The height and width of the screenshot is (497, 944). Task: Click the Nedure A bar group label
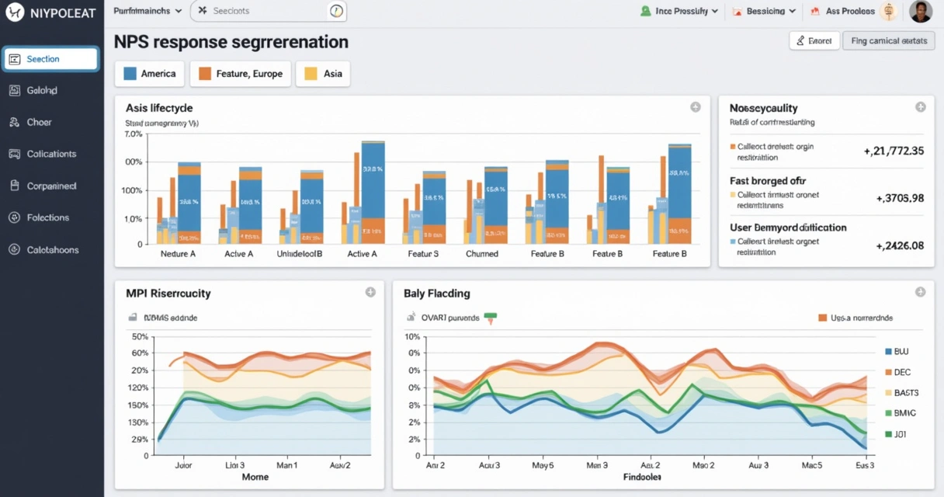click(178, 254)
